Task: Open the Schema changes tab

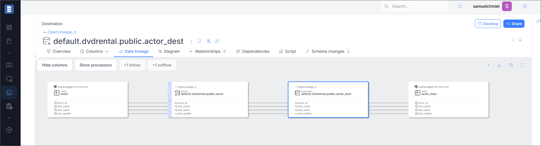Action: point(328,51)
